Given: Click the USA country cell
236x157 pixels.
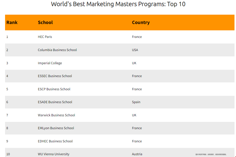Looking at the screenshot, I should click(135, 50).
